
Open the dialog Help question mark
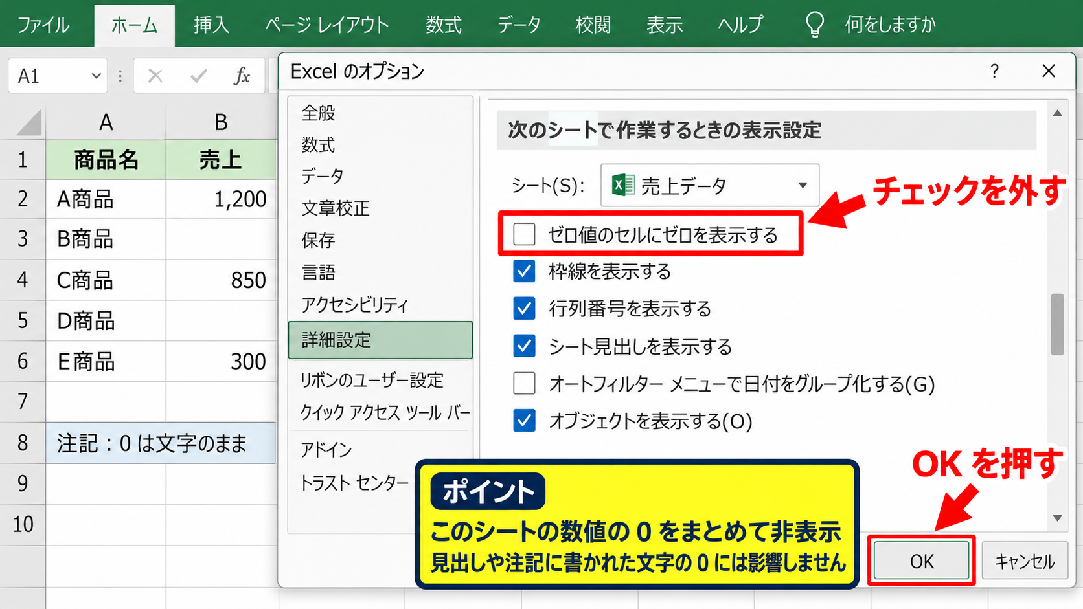pos(994,71)
